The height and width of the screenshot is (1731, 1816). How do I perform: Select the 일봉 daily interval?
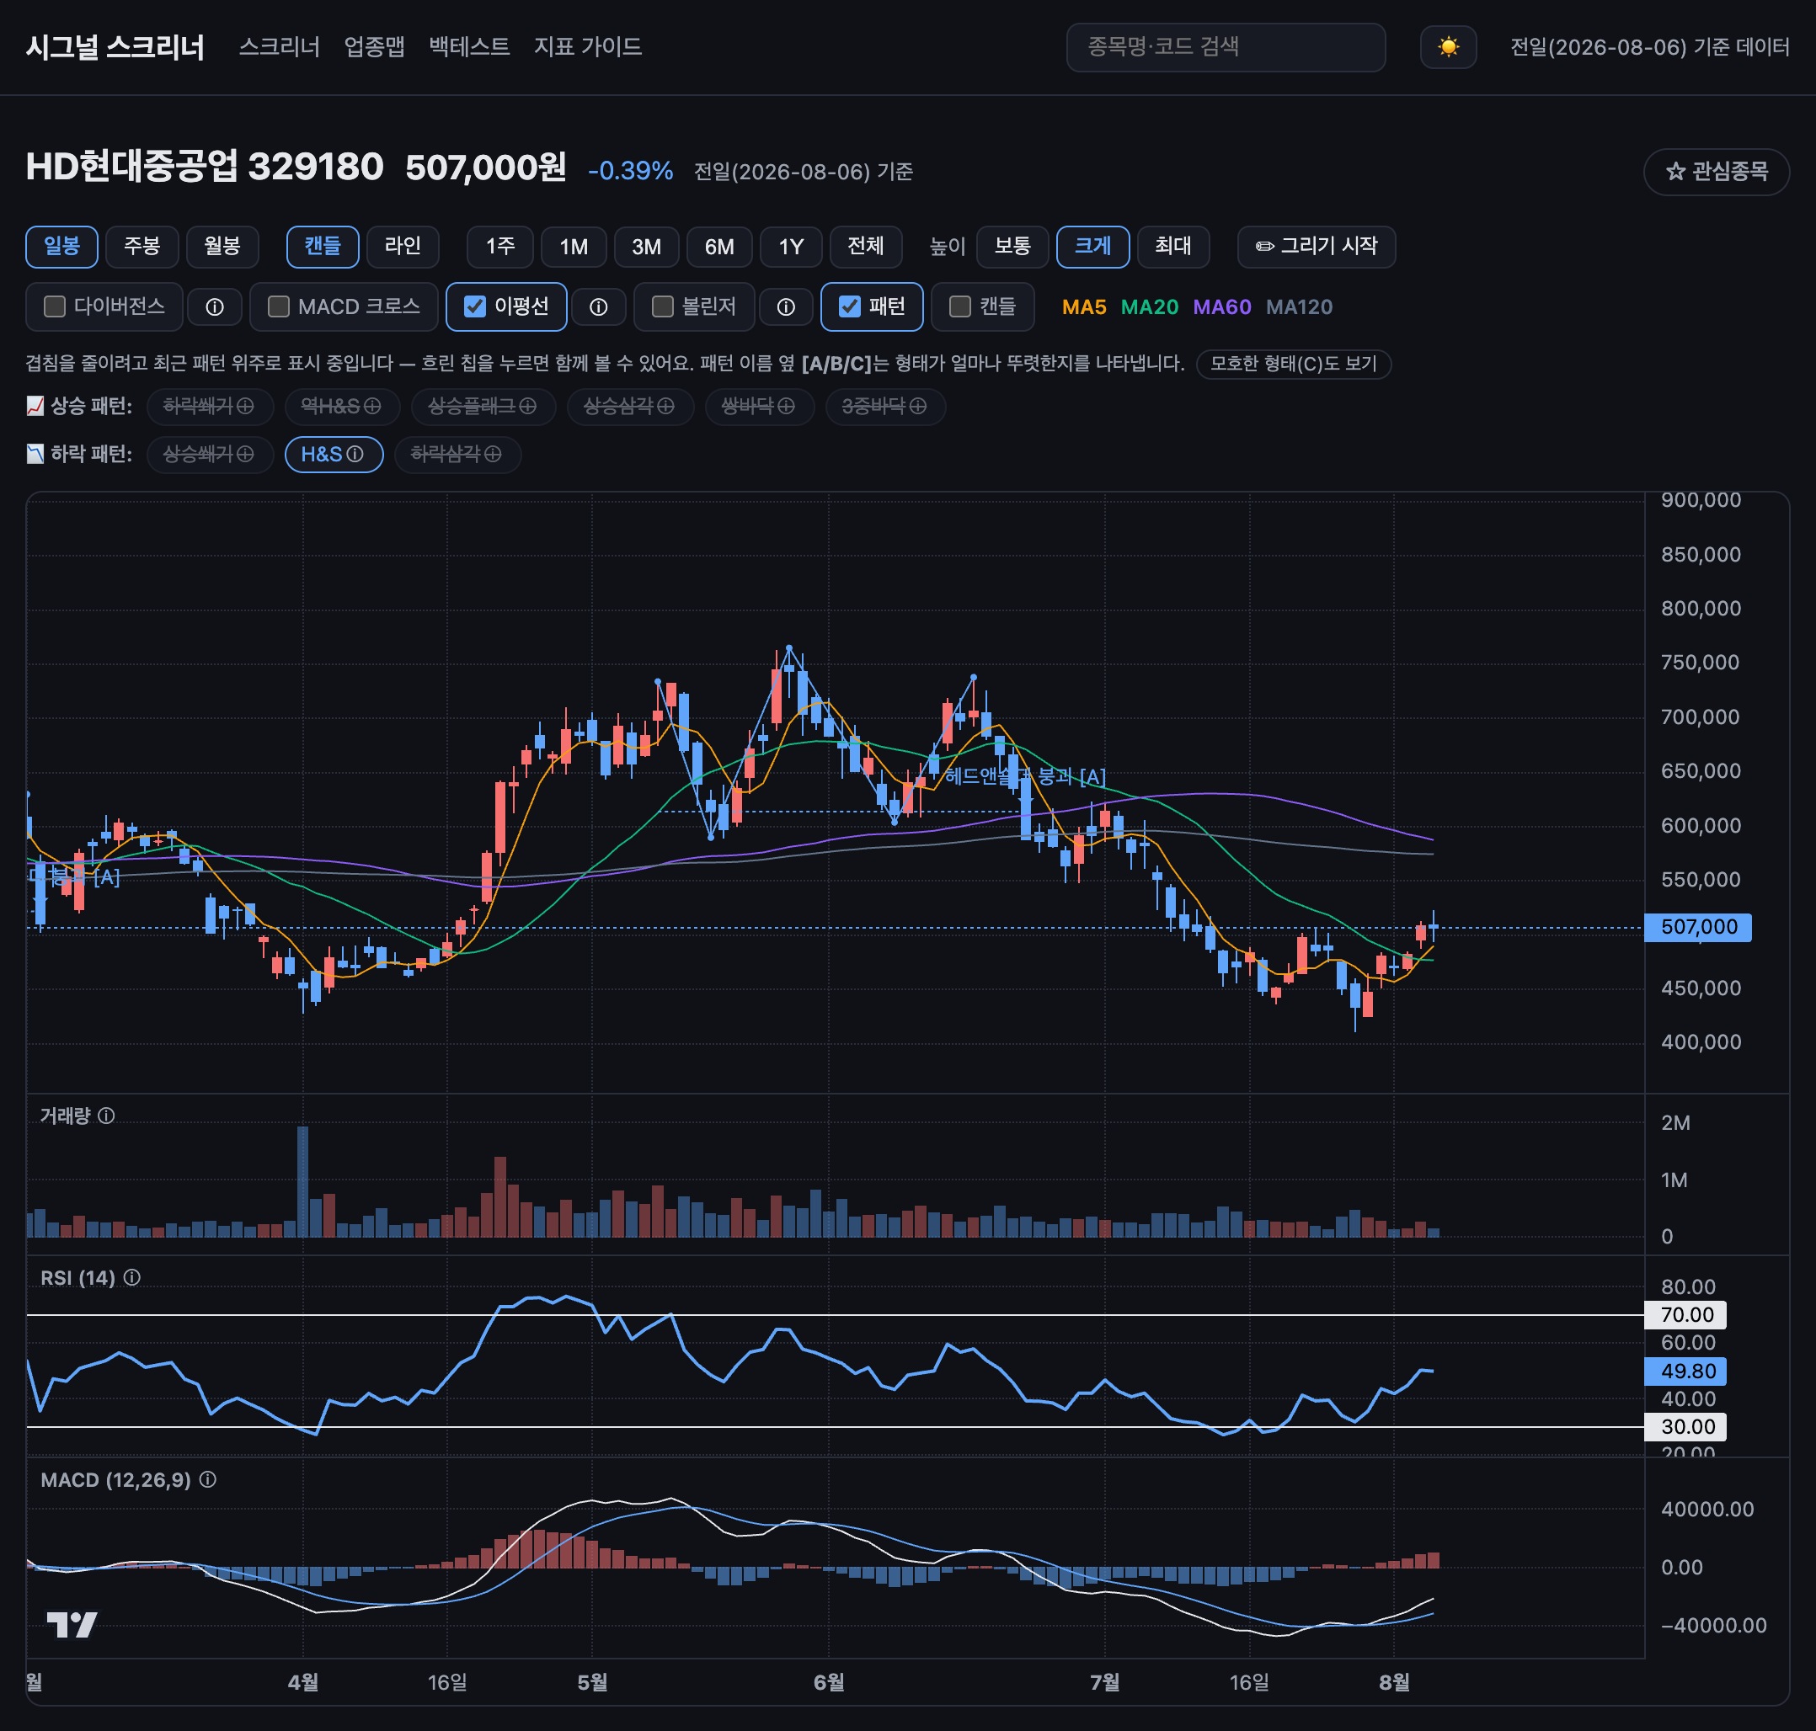61,247
